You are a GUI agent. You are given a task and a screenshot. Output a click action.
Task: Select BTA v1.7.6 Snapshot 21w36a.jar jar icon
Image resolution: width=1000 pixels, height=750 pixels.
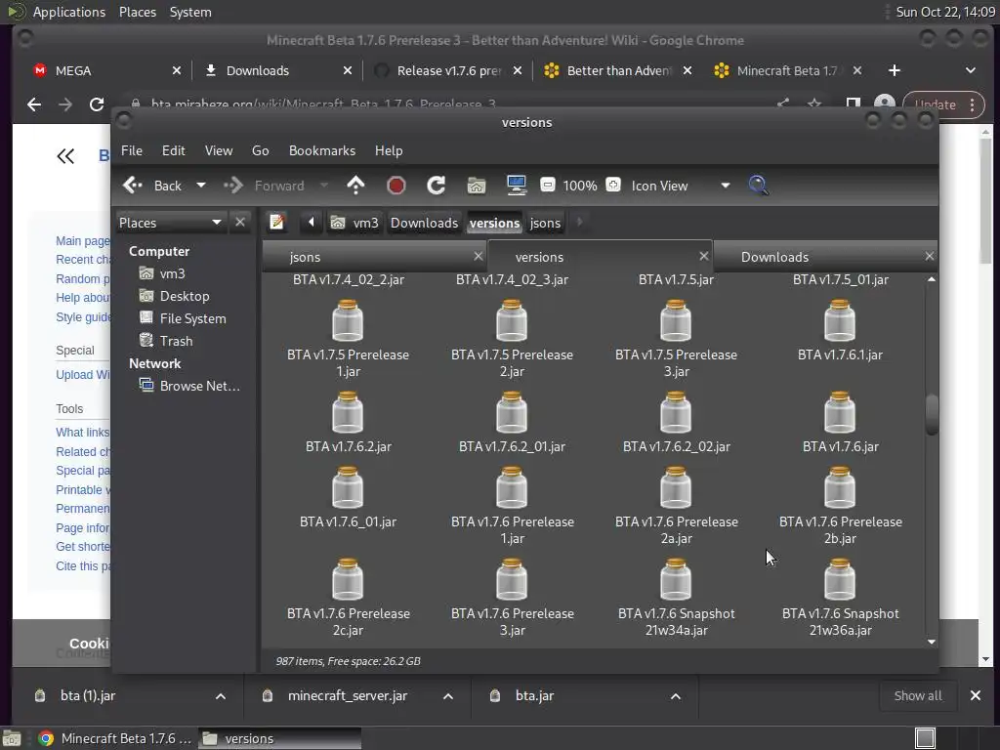(x=839, y=580)
